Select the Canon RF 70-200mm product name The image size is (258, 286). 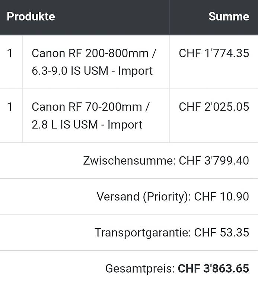90,116
